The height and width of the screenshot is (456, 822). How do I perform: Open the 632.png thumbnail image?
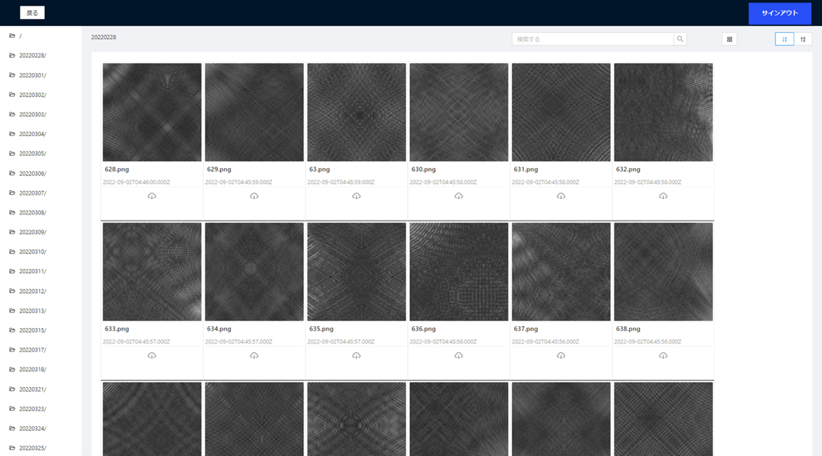pyautogui.click(x=663, y=112)
